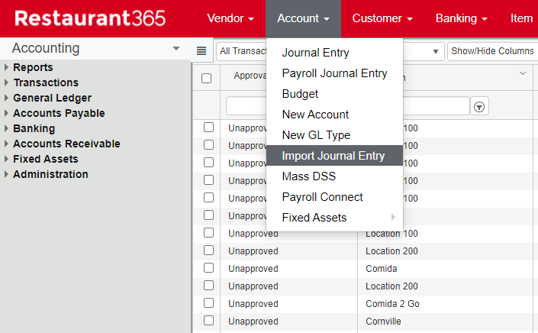Screen dimensions: 538x333
Task: Open Fixed Assets submenu in Account menu
Action: pos(334,218)
